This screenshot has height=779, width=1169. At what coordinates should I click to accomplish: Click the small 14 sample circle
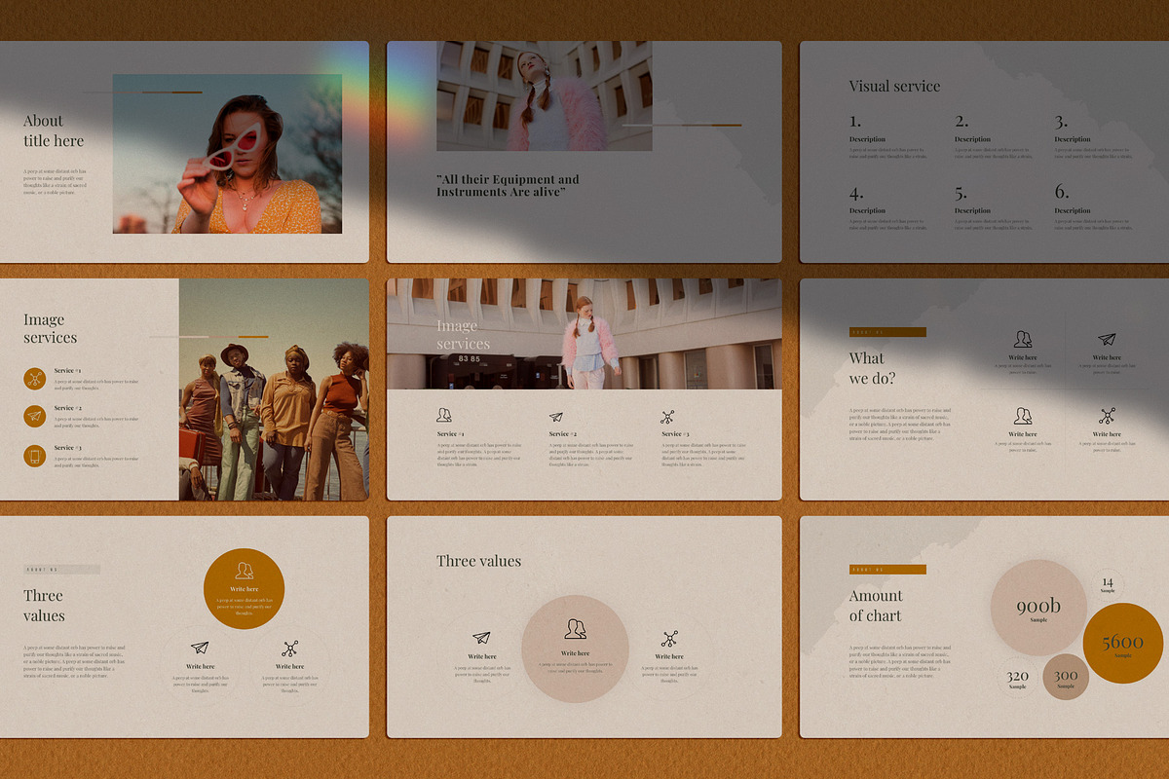[x=1108, y=584]
